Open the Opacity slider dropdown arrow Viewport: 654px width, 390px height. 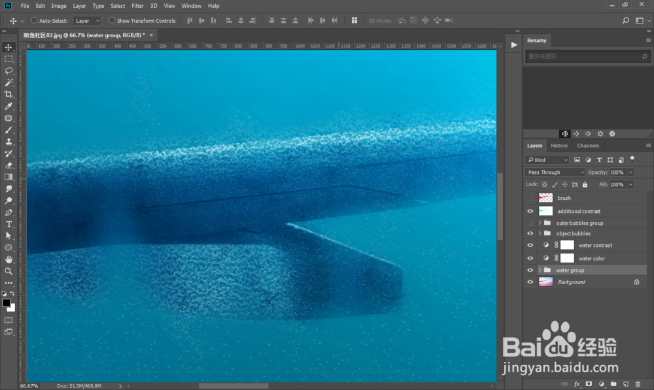630,172
